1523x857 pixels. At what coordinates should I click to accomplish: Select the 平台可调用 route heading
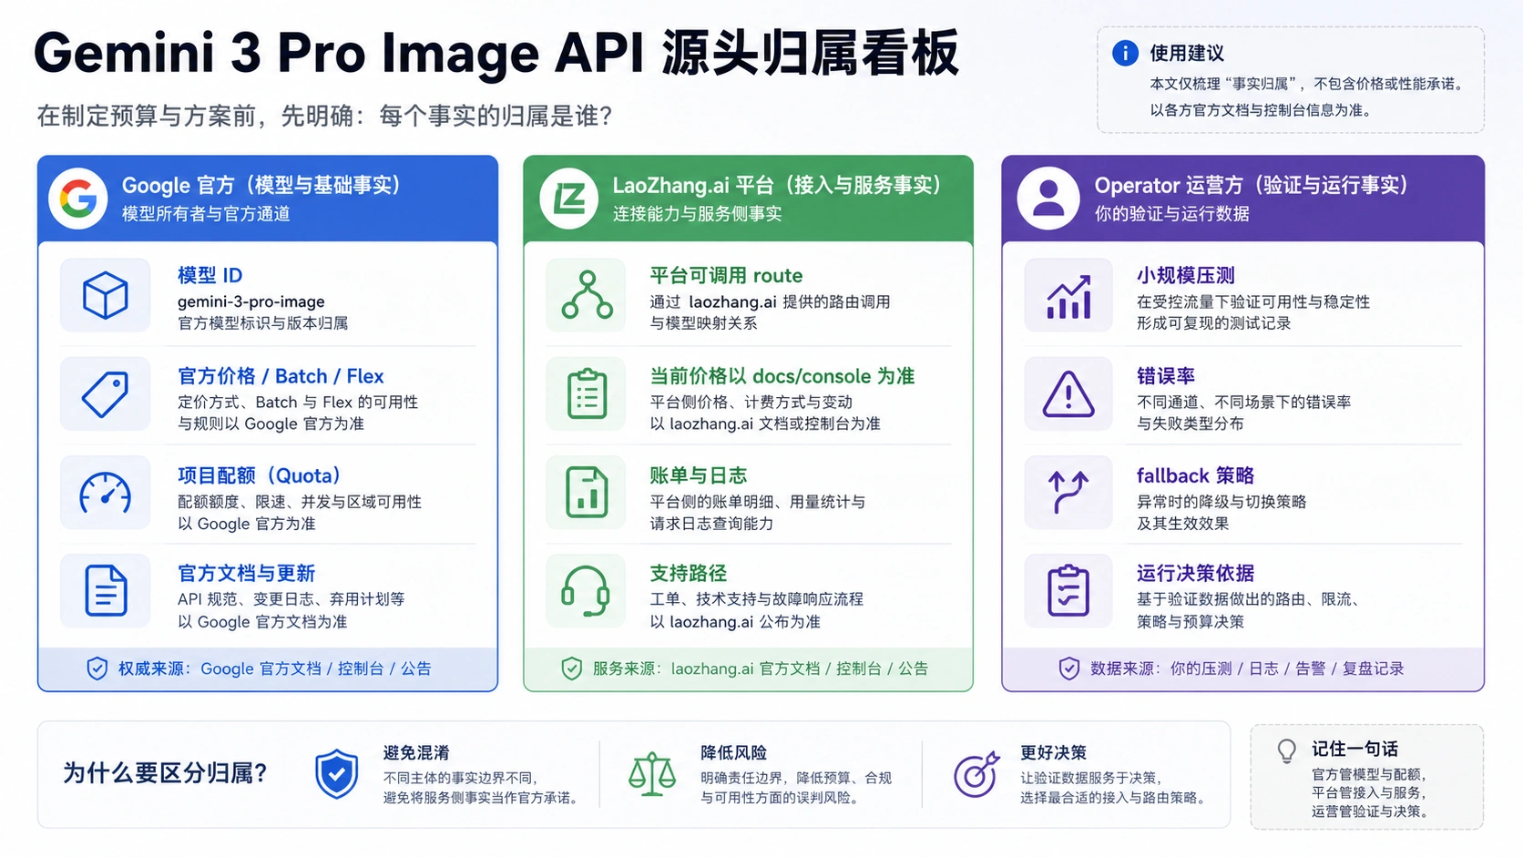click(x=726, y=275)
